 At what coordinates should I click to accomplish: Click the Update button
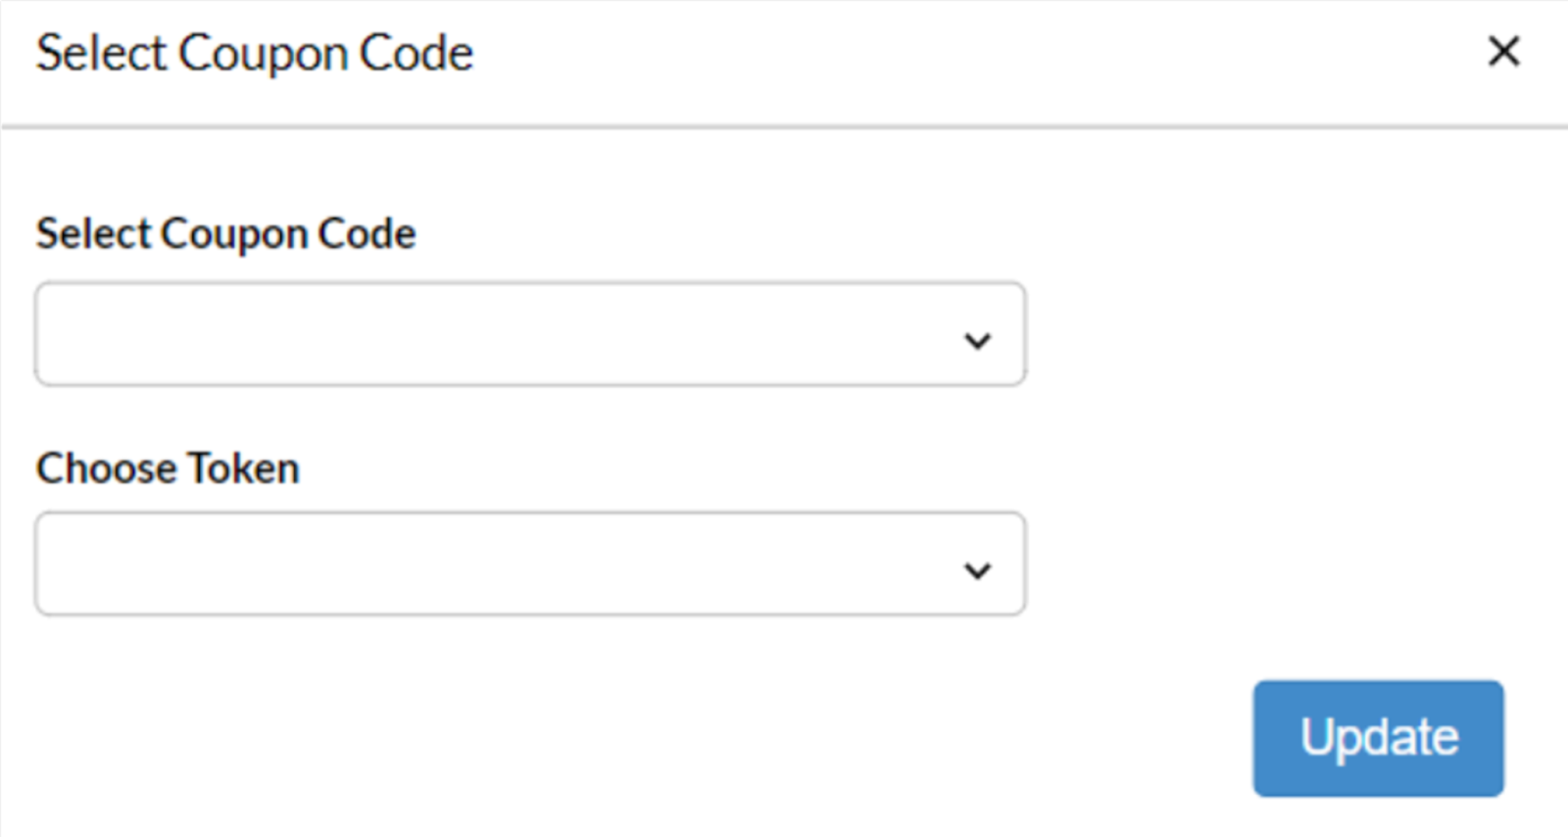[x=1377, y=737]
